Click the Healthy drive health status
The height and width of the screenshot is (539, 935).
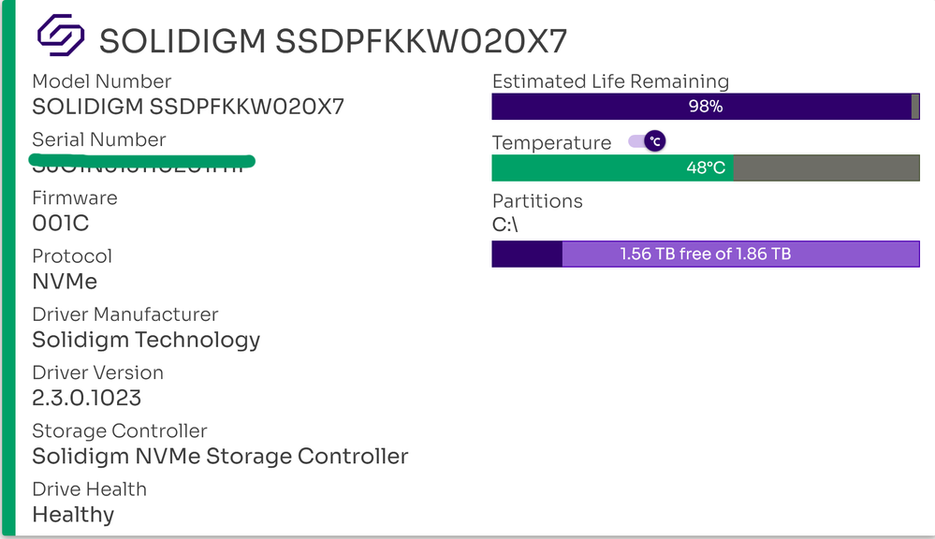pyautogui.click(x=73, y=515)
